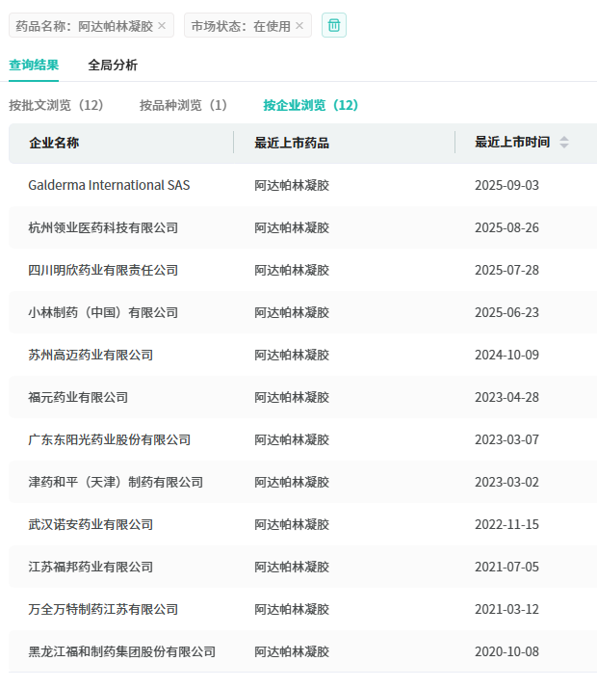The width and height of the screenshot is (597, 688).
Task: Open company 广东东阳光药业股份有限公司
Action: click(110, 439)
